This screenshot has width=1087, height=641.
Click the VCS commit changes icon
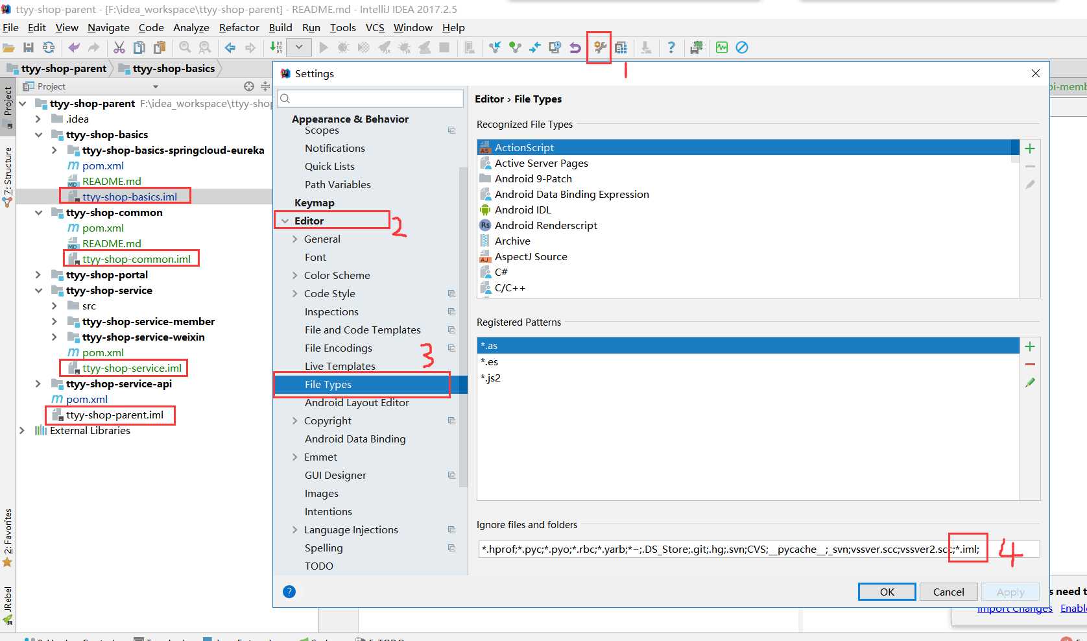click(515, 47)
